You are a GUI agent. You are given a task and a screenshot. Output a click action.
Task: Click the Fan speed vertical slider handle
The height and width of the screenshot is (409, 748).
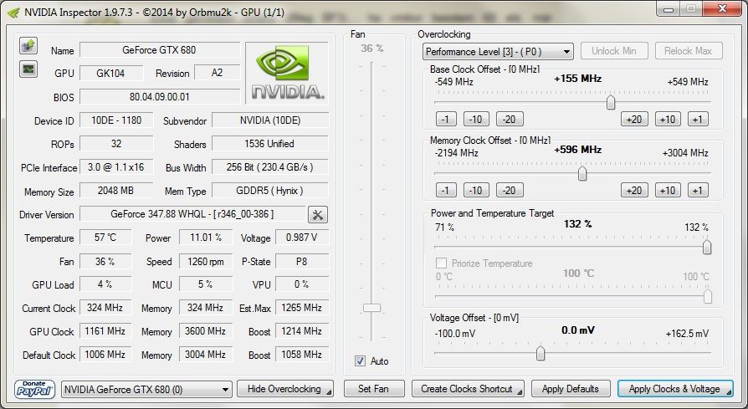pos(371,308)
